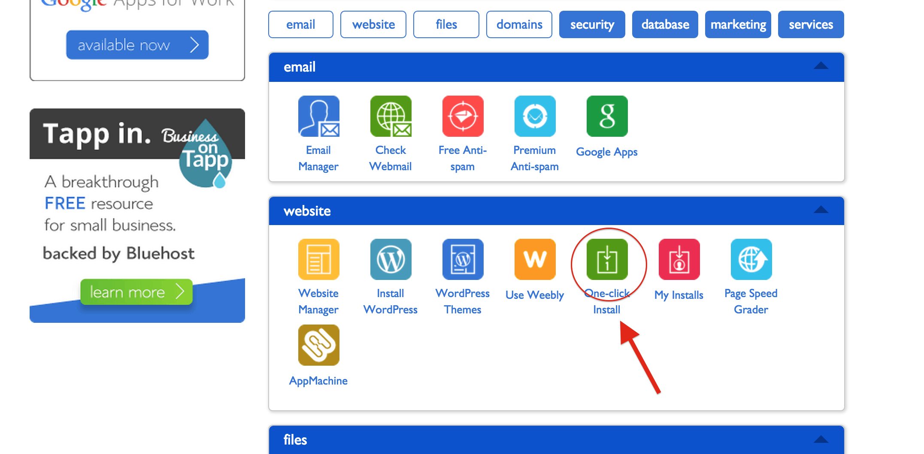Select the email filter tab
The width and height of the screenshot is (924, 454).
click(x=301, y=24)
